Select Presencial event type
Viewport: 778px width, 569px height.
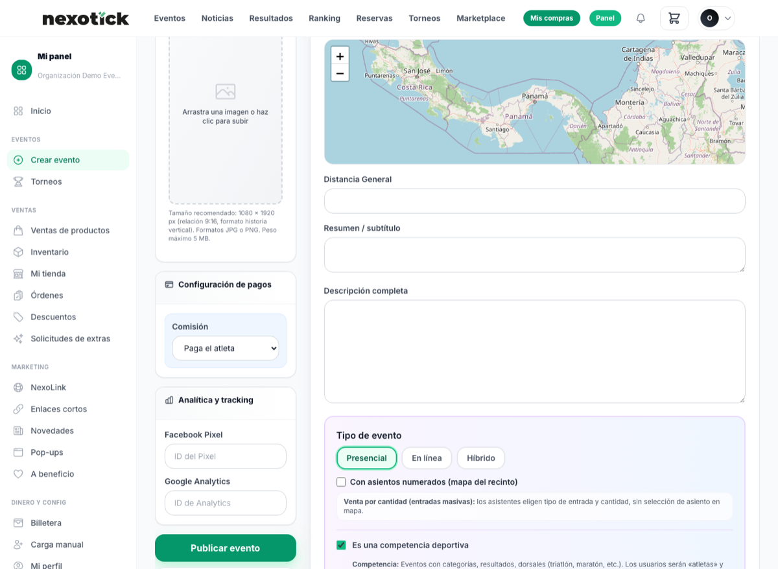pyautogui.click(x=367, y=458)
